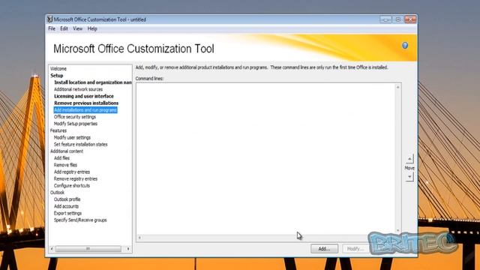This screenshot has width=480, height=270.
Task: Click command lines list scroll up arrow
Action: coord(397,87)
